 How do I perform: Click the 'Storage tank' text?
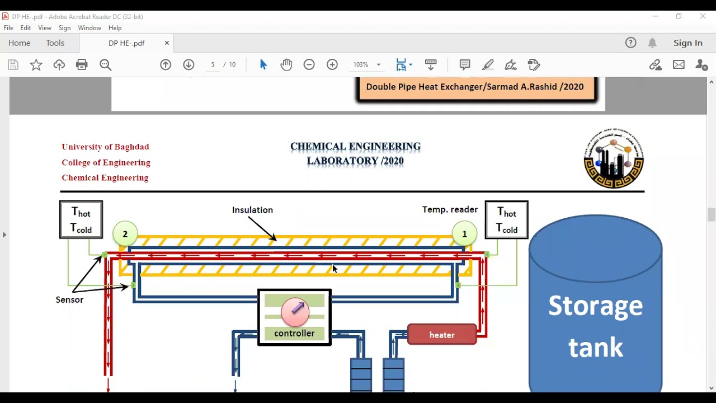(x=596, y=326)
